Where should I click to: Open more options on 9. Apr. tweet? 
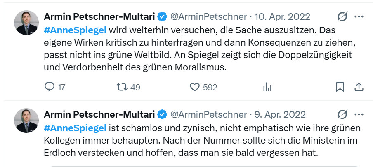pos(359,114)
